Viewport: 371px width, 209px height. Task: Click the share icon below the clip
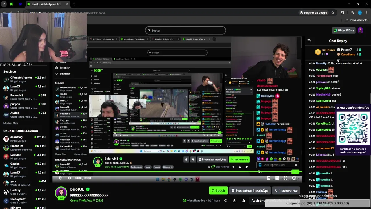point(225,201)
